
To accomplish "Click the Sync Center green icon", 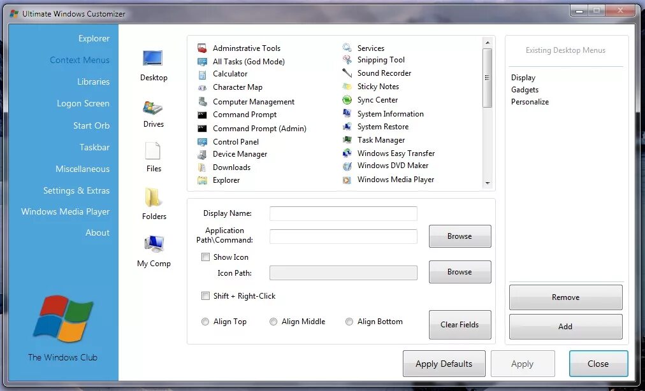I will point(347,100).
